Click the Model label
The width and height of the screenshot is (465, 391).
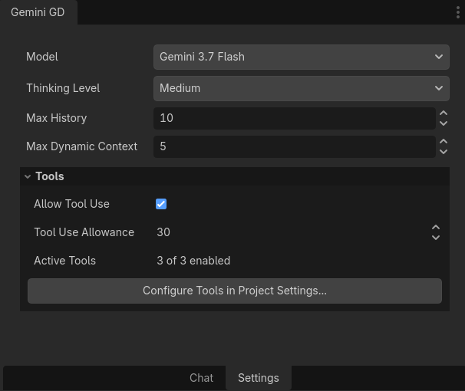click(41, 57)
